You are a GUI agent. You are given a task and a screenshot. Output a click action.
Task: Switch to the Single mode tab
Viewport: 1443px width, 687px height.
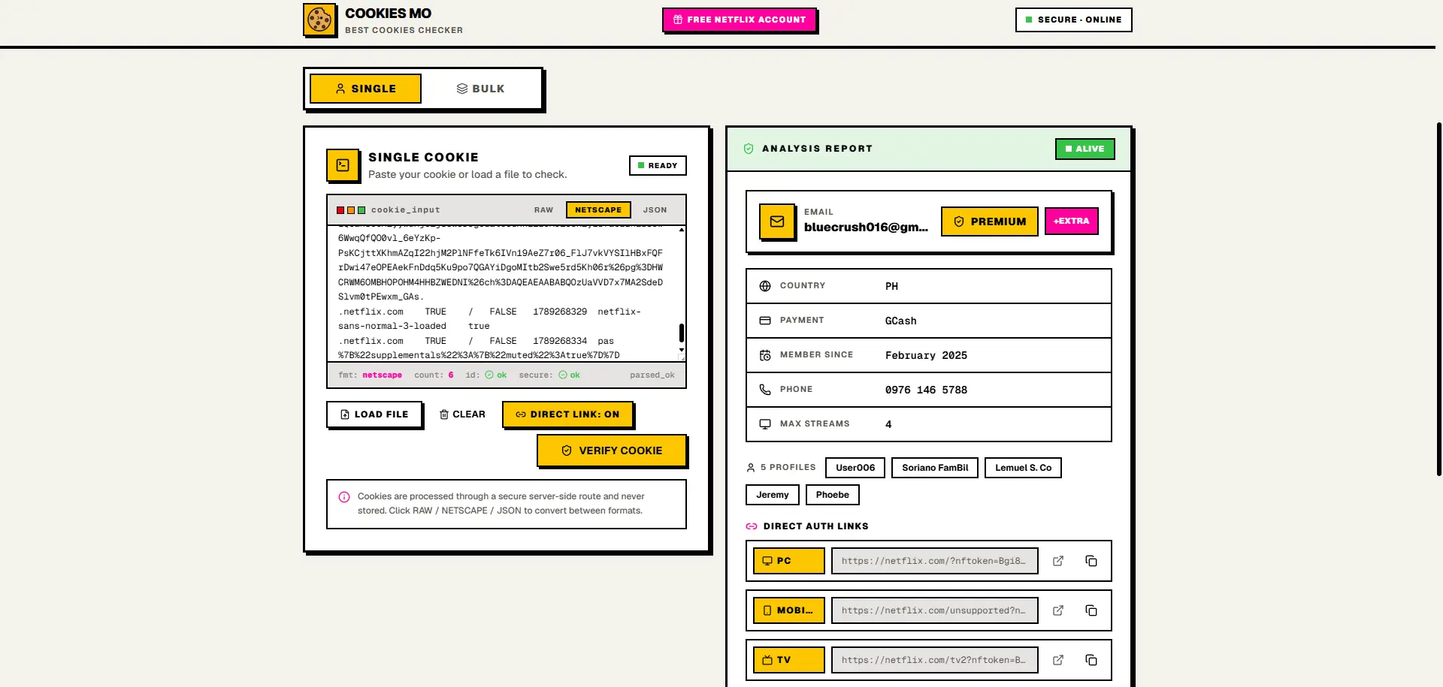tap(365, 89)
